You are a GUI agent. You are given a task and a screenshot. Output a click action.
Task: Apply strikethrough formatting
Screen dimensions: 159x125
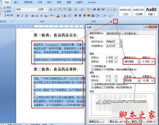[x=33, y=16]
